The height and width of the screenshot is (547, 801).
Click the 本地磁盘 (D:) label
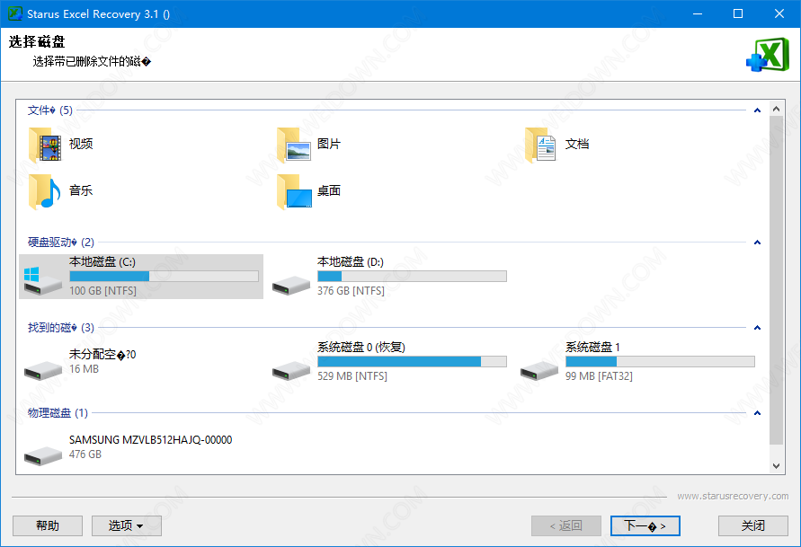coord(351,262)
